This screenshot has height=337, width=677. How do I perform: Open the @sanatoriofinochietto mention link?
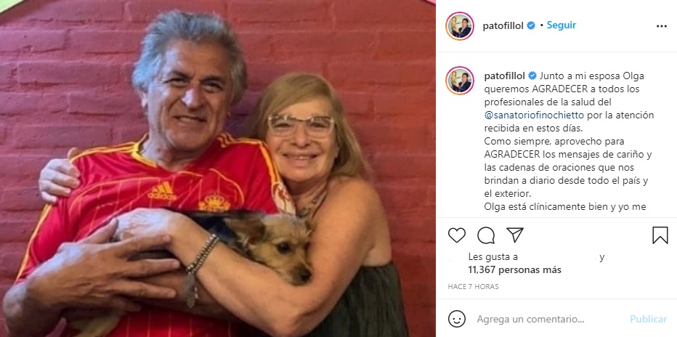533,115
